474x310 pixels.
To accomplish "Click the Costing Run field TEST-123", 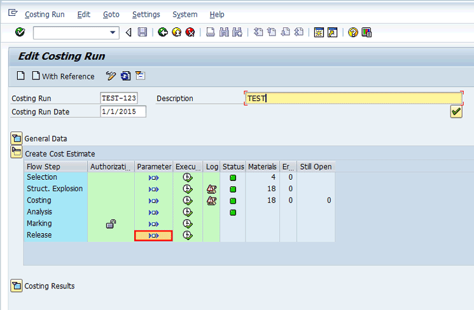I will (119, 98).
